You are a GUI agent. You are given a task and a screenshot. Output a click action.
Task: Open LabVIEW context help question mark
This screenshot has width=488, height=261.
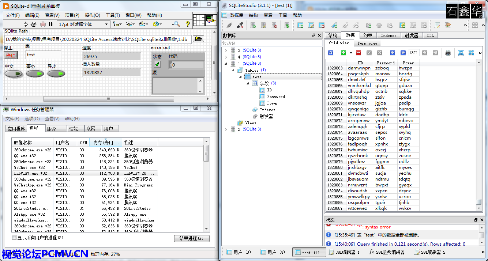click(188, 24)
